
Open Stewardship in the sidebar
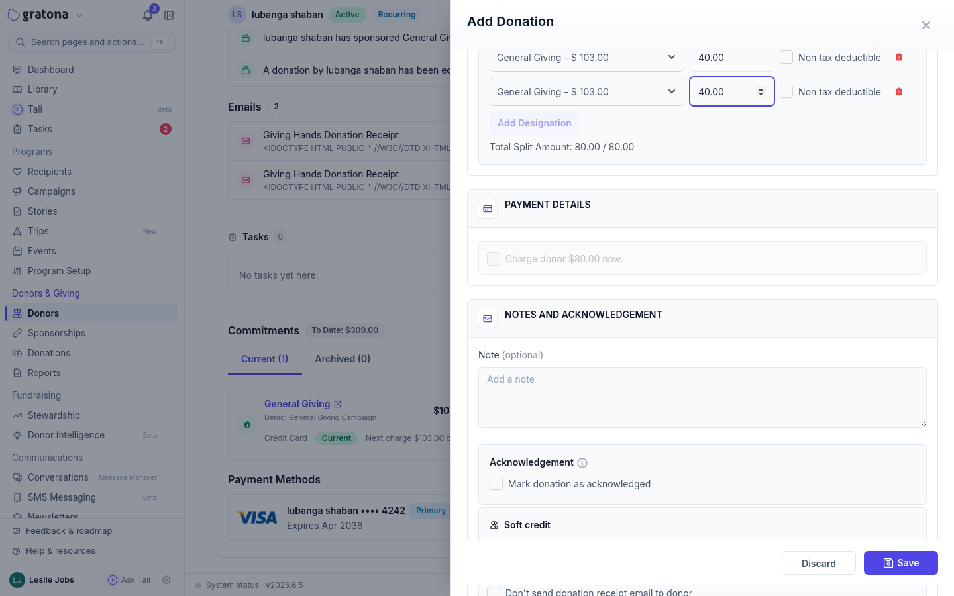91,415
